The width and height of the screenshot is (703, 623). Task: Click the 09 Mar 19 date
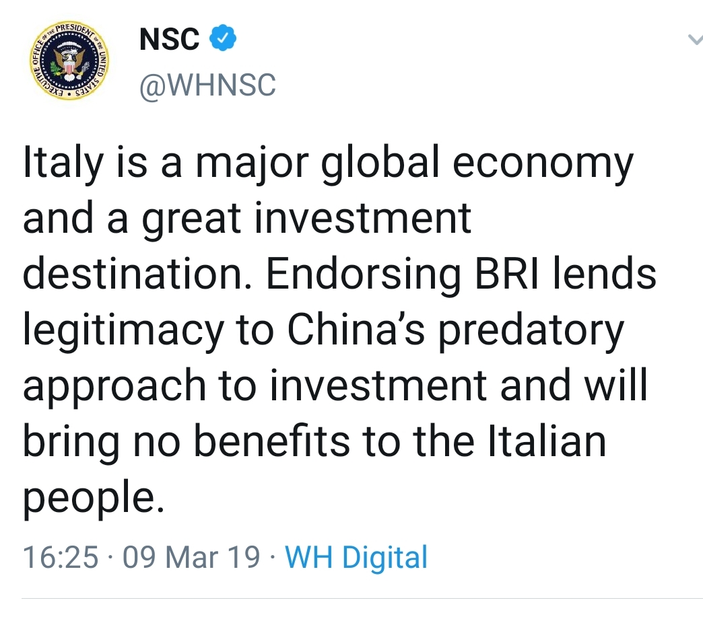192,558
